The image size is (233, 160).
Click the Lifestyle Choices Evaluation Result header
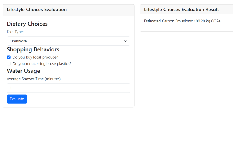pyautogui.click(x=181, y=10)
